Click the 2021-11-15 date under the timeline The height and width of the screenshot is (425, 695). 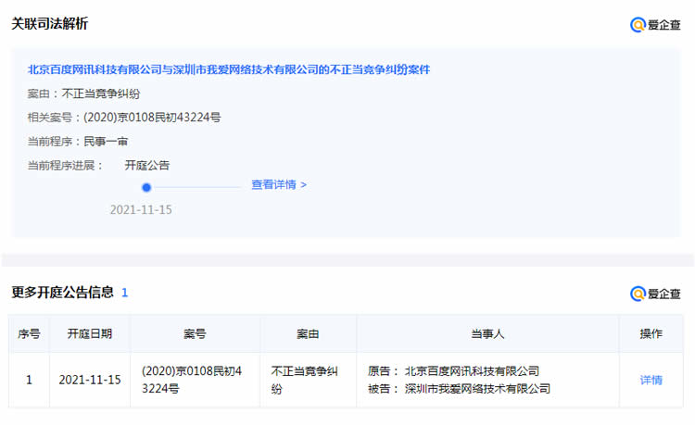[x=141, y=210]
